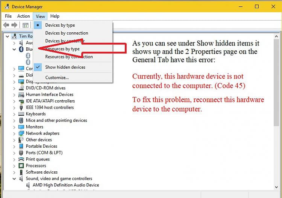
Task: Click the Portable Devices icon
Action: tap(21, 146)
